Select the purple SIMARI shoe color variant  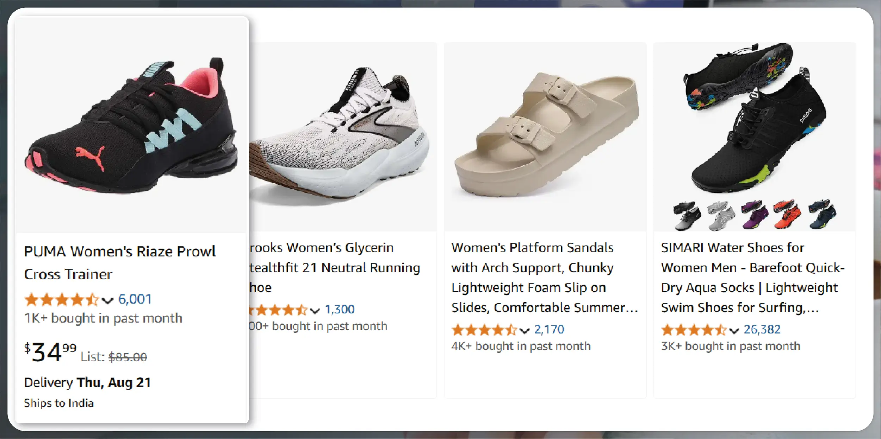click(x=755, y=214)
